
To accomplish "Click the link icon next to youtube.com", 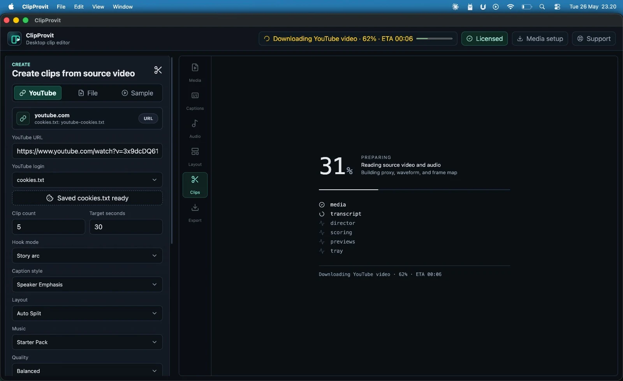I will [23, 118].
